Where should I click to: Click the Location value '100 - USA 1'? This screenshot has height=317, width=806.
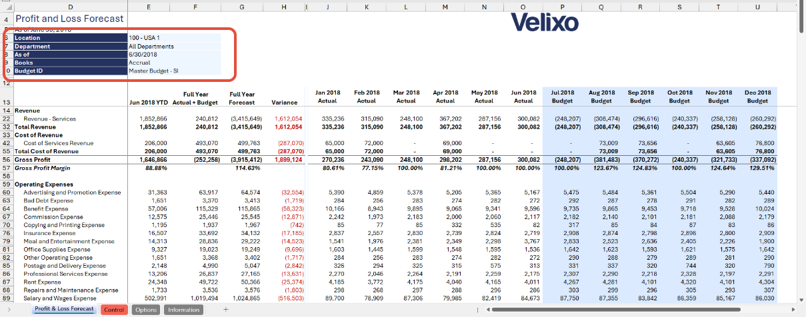pos(144,38)
